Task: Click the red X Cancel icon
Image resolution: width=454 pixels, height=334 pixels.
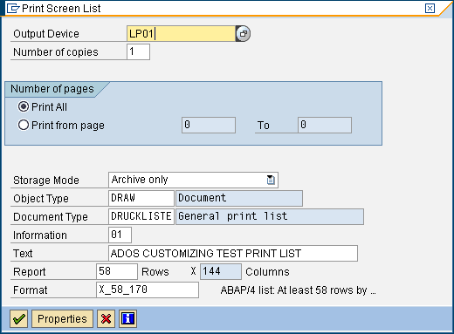Action: click(x=106, y=318)
